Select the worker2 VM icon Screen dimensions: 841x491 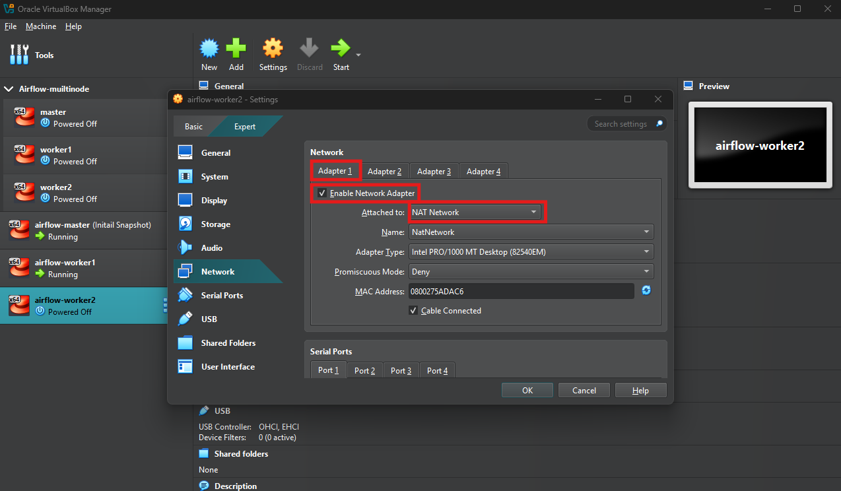tap(24, 193)
